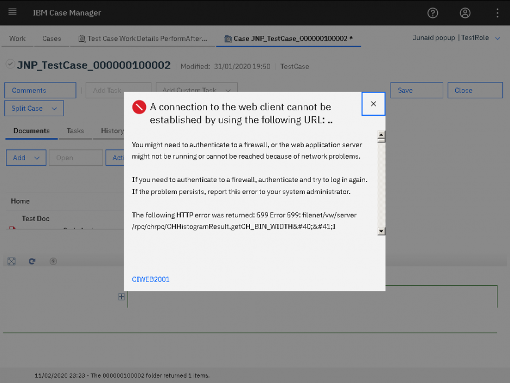
Task: Open the CIWEB2001 error code link
Action: coord(151,279)
